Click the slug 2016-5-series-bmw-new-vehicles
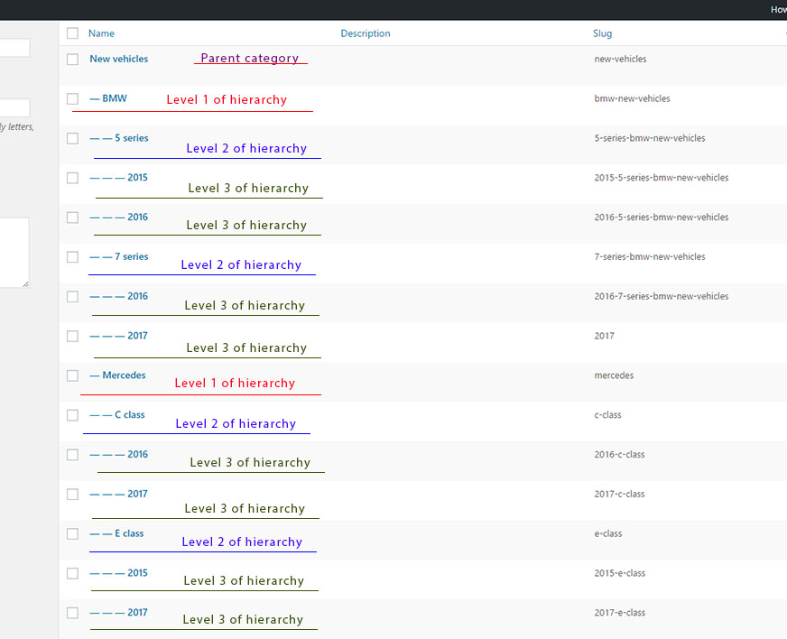Image resolution: width=787 pixels, height=639 pixels. (x=662, y=217)
